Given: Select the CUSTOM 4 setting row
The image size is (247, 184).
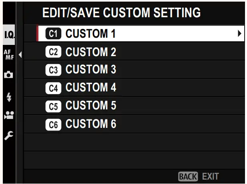Looking at the screenshot, I should coord(90,88).
